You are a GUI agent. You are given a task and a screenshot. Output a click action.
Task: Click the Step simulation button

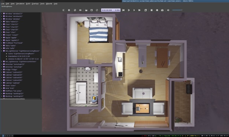[129, 10]
